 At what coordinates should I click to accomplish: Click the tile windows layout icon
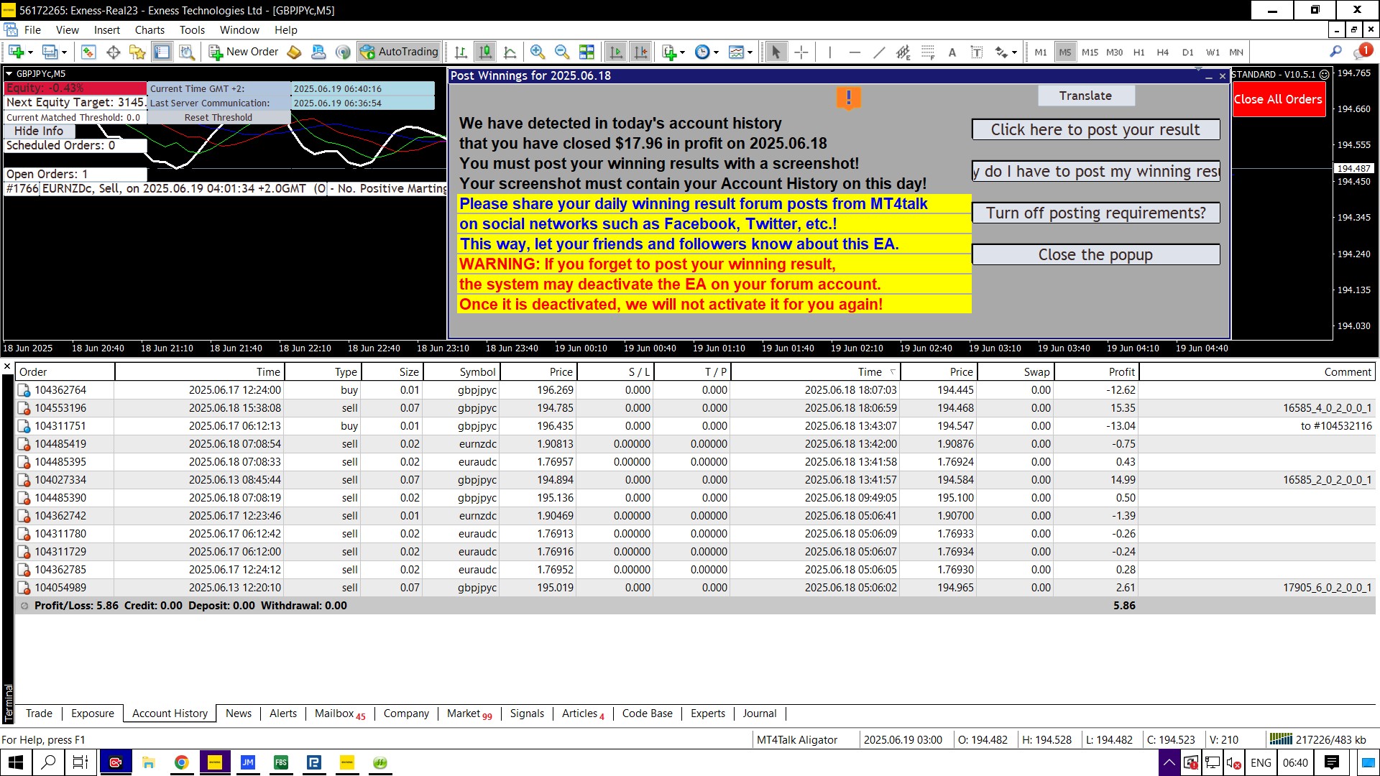586,52
